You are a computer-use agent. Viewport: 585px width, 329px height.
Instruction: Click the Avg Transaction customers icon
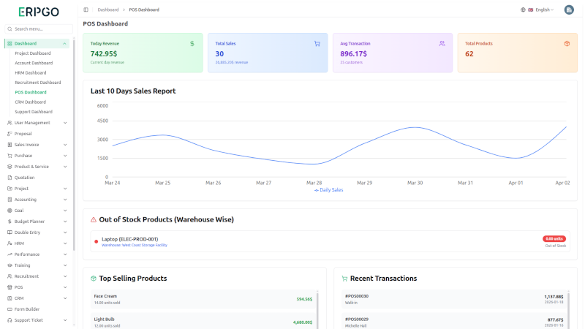(442, 44)
